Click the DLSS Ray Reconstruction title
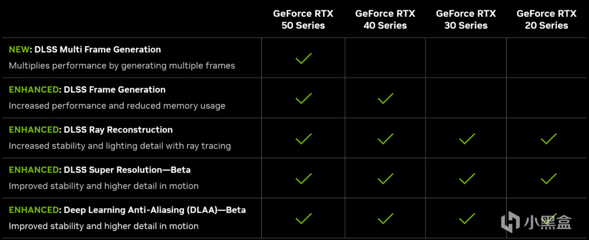The height and width of the screenshot is (240, 589). tap(118, 130)
